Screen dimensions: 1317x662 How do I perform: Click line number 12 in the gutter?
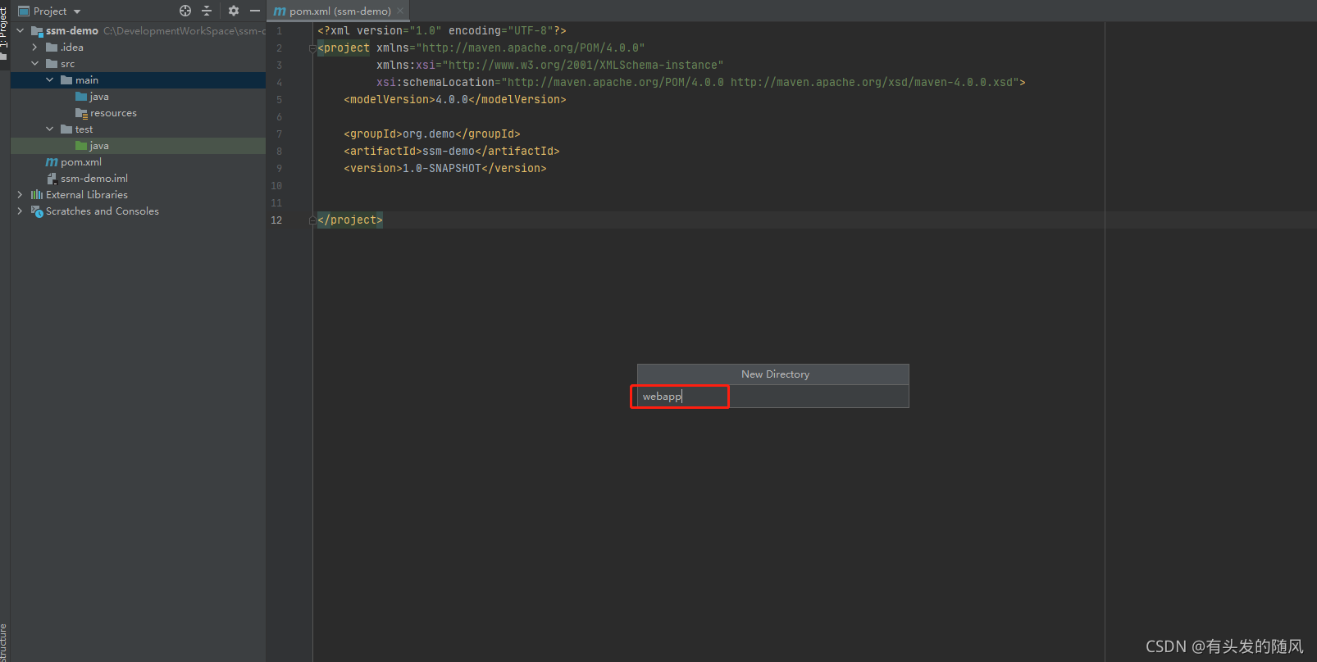(276, 220)
